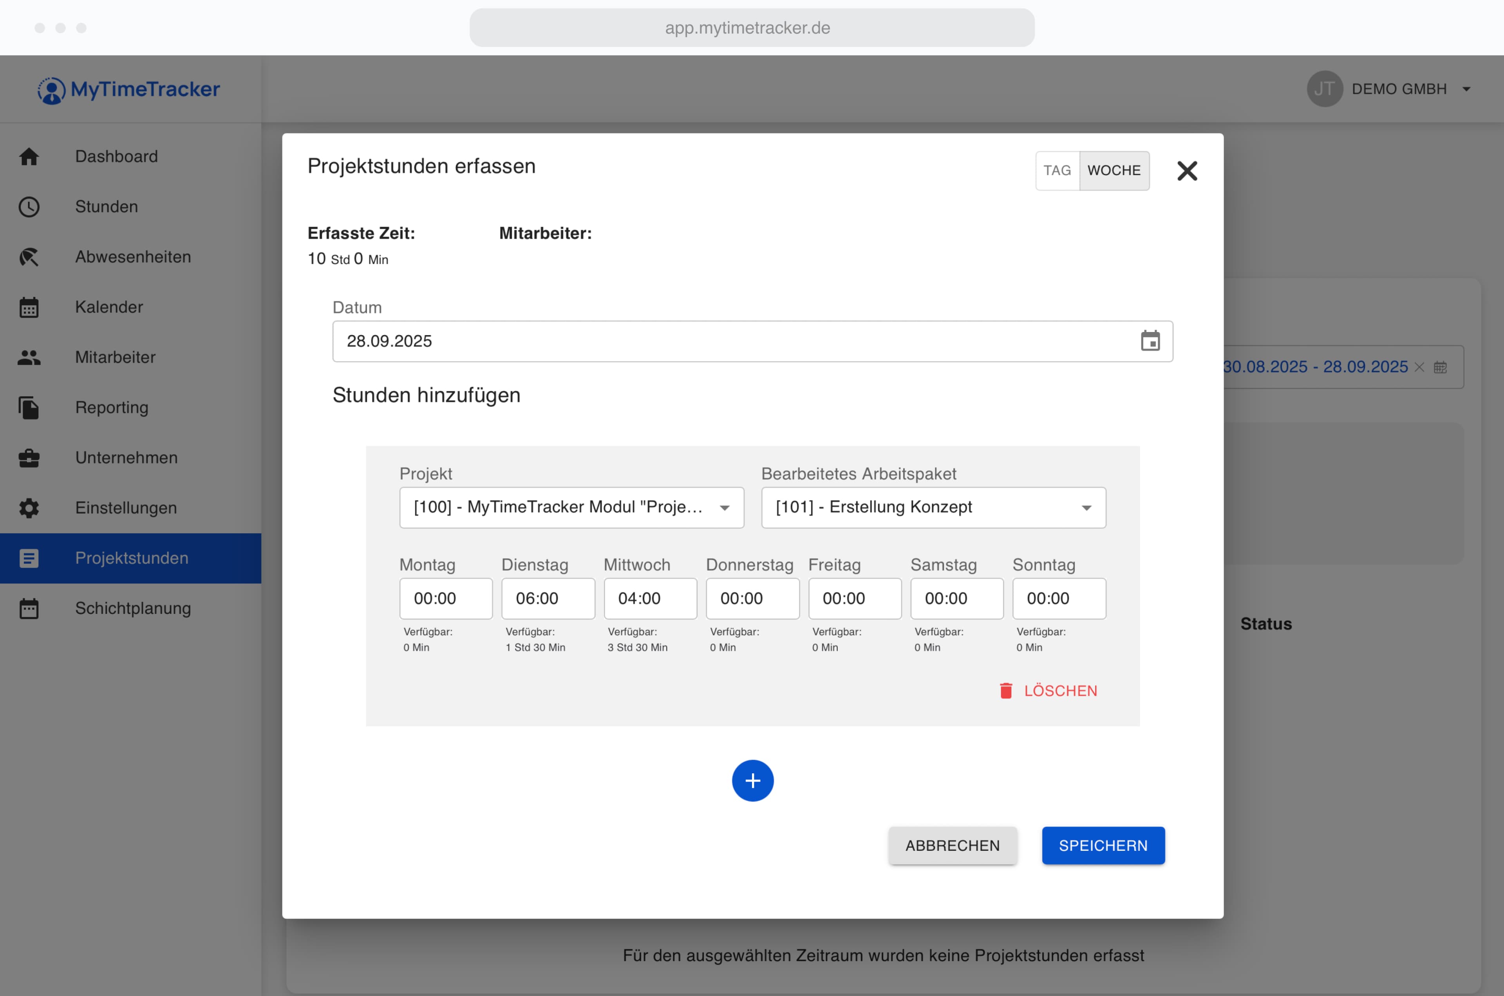This screenshot has width=1504, height=996.
Task: Clear the date range with the X icon
Action: (1420, 366)
